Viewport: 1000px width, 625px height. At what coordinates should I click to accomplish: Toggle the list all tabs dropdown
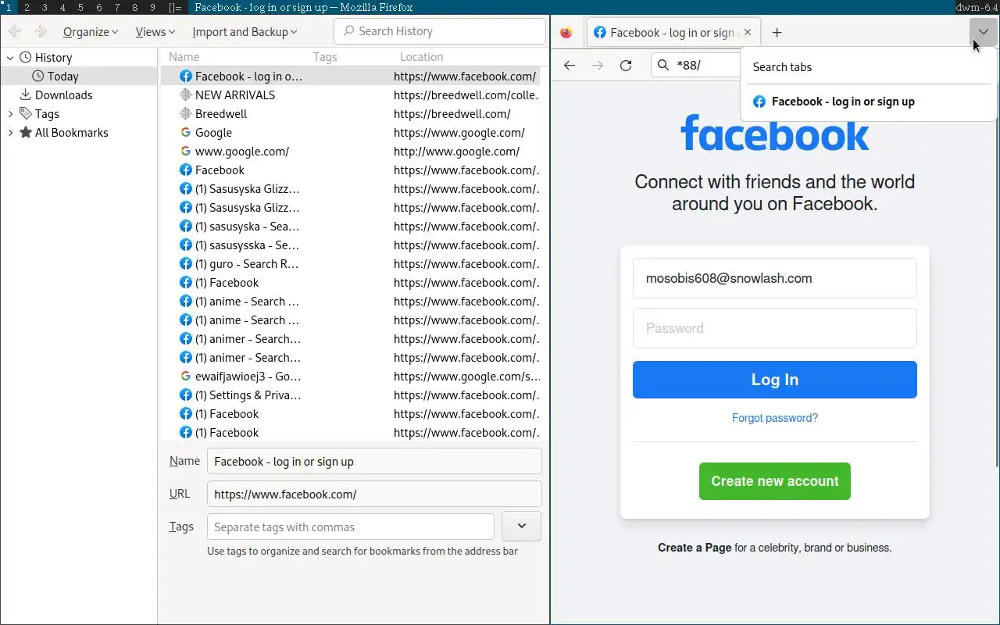[x=984, y=32]
